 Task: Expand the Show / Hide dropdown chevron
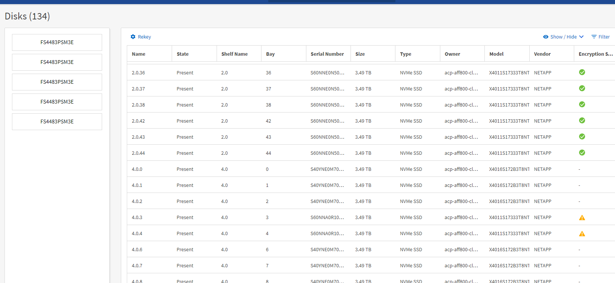[581, 37]
